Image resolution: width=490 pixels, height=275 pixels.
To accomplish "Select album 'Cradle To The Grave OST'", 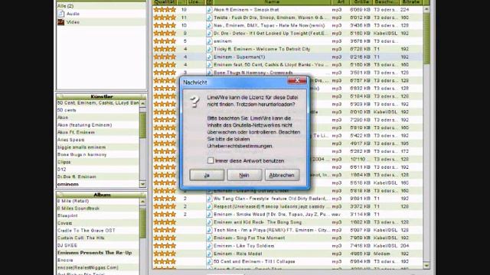I will click(x=87, y=231).
